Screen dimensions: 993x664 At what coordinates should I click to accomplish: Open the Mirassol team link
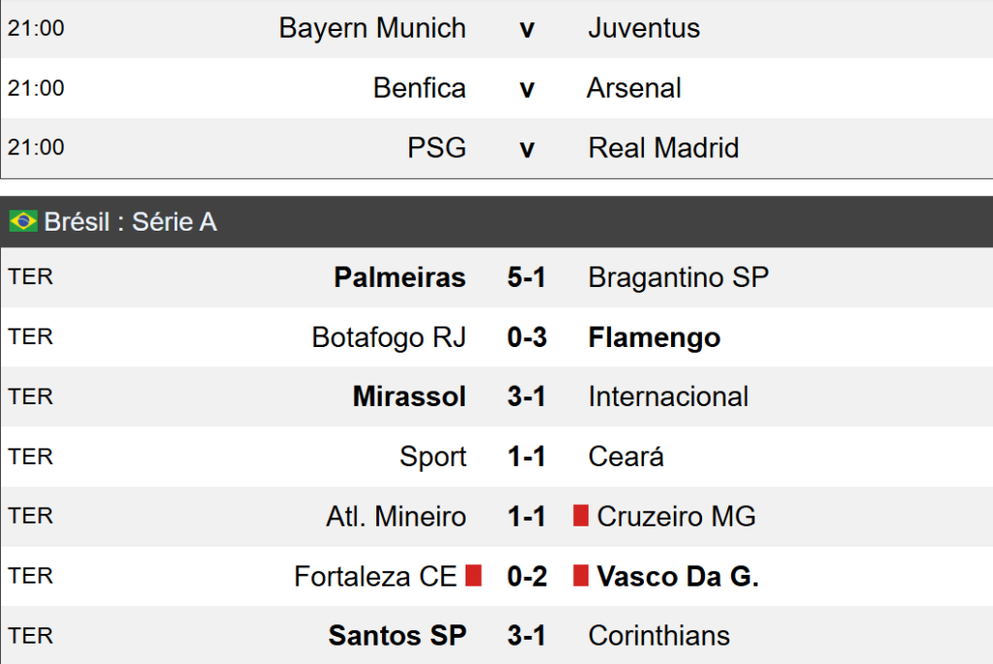(409, 396)
